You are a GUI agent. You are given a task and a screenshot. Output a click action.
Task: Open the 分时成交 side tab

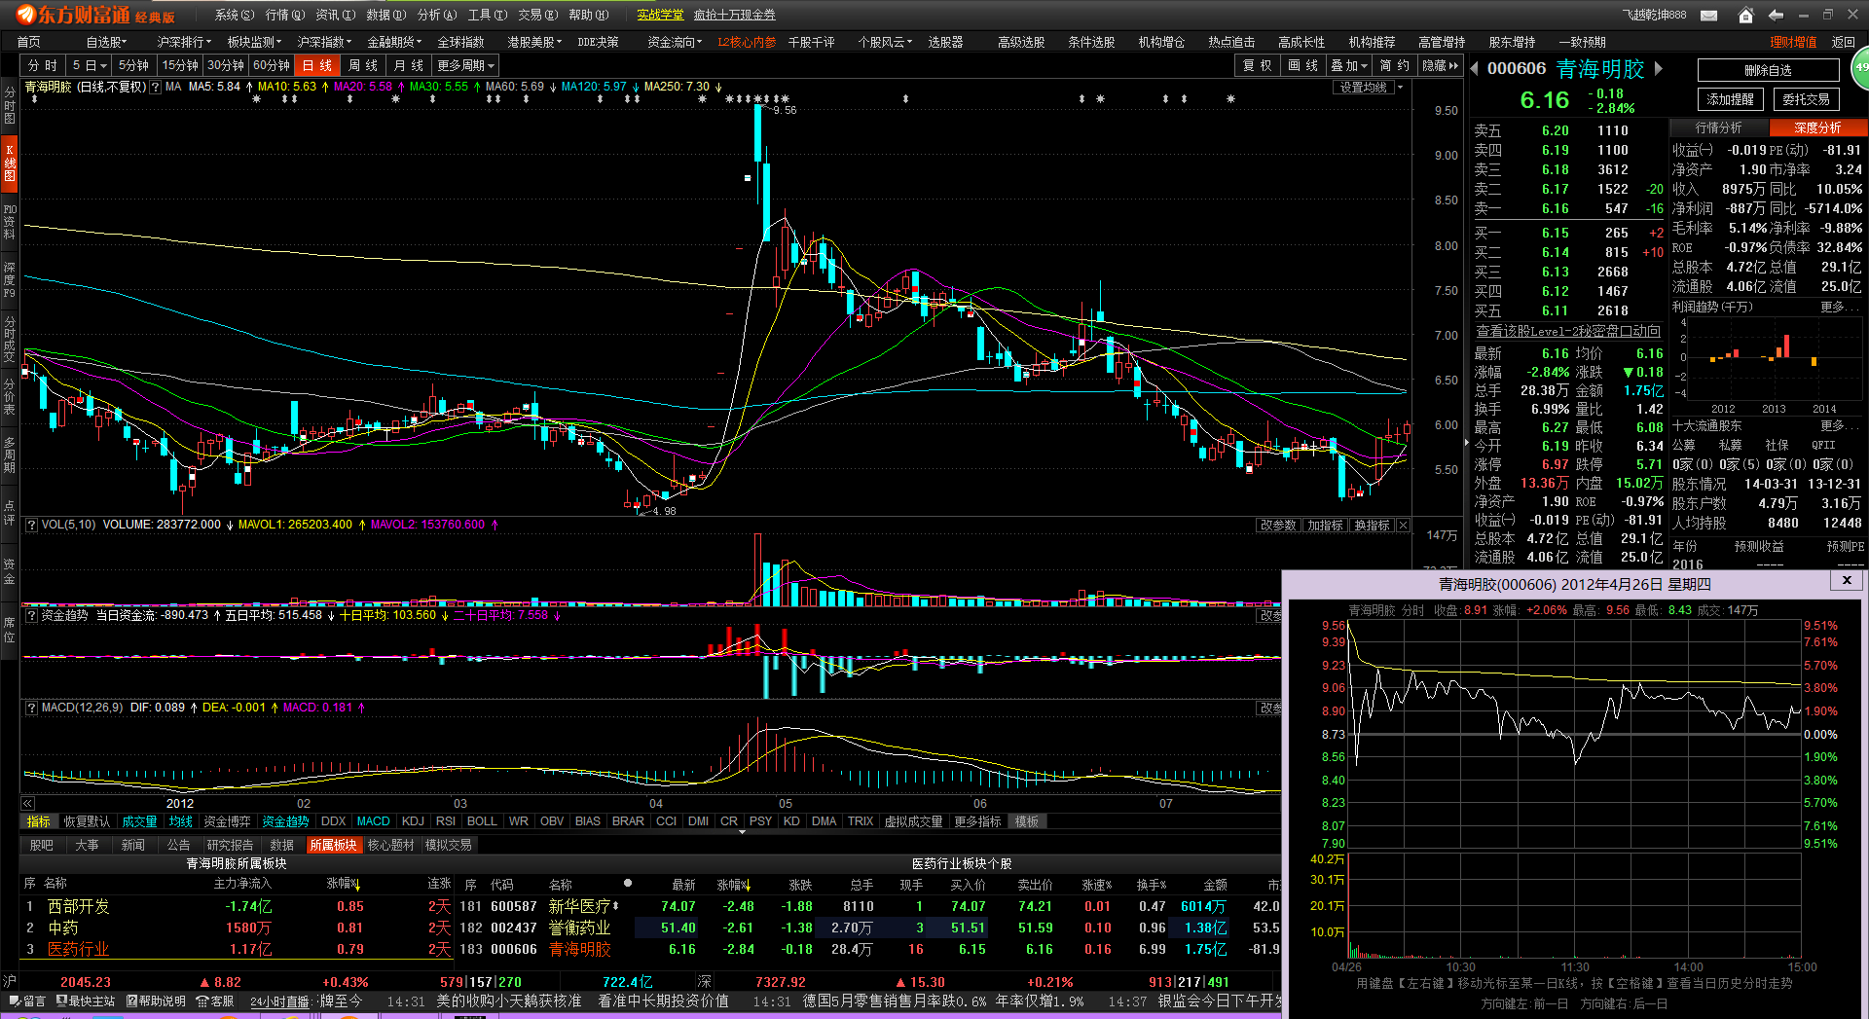10,339
